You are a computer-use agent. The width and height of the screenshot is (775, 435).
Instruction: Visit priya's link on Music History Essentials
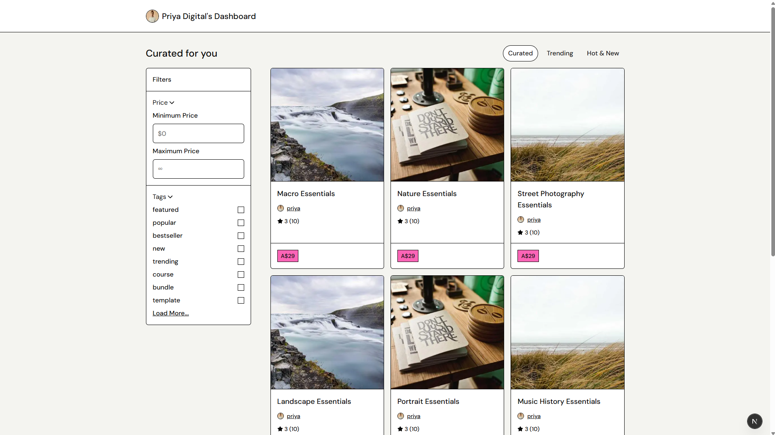[x=534, y=416]
